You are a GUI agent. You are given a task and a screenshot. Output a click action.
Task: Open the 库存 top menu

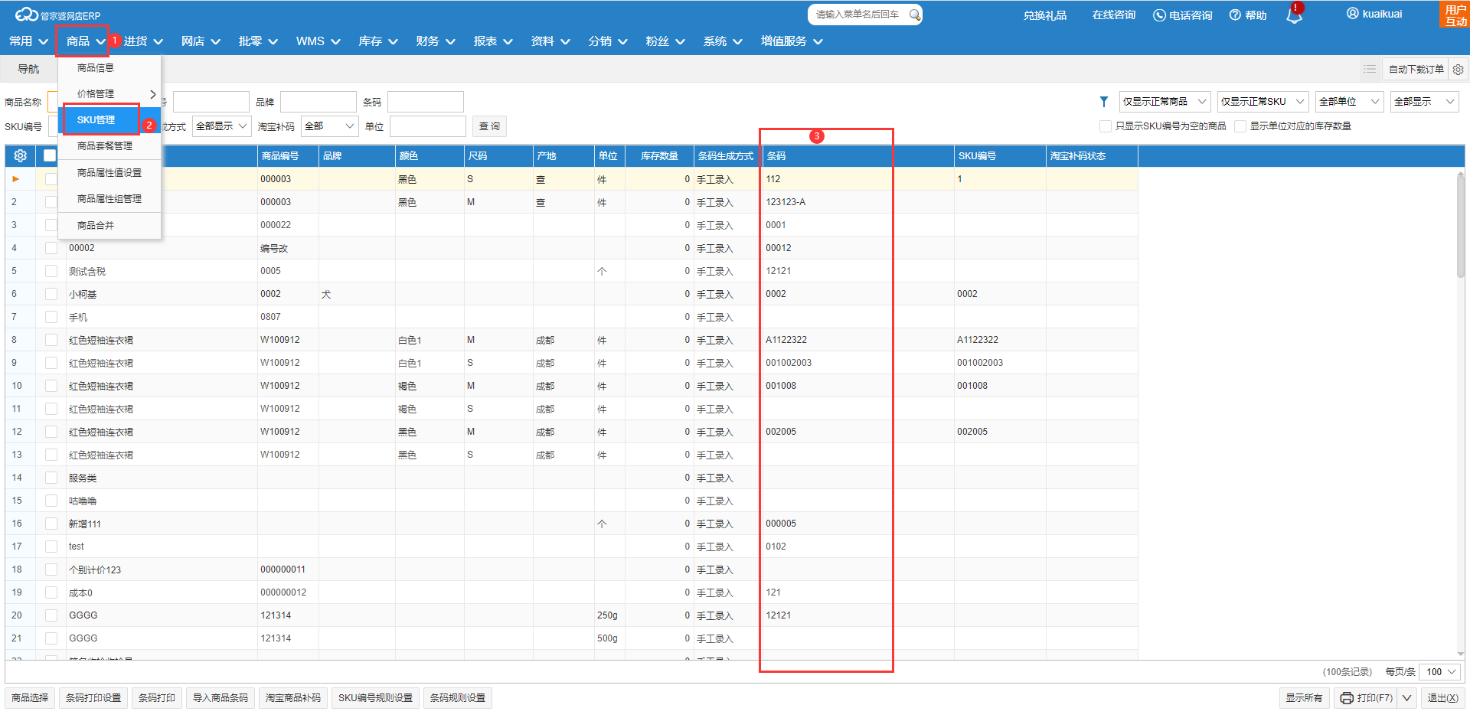[x=377, y=41]
